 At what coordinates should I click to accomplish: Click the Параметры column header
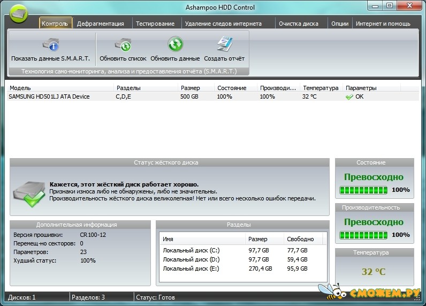(371, 88)
